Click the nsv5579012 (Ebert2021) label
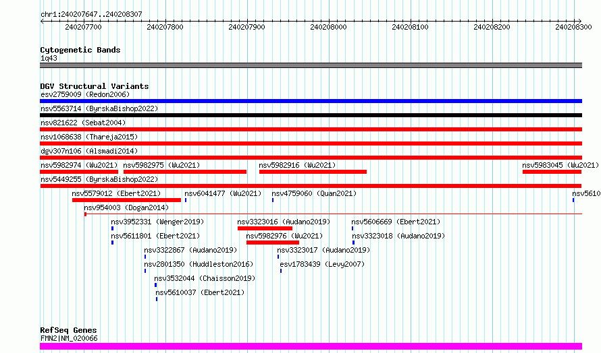 [x=116, y=193]
